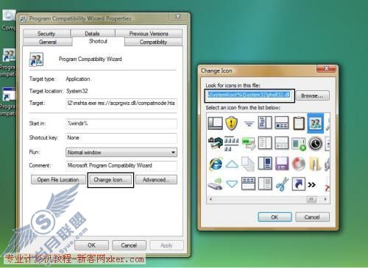The width and height of the screenshot is (368, 268).
Task: Select pane icon with blue blocks along bottom
Action: click(x=282, y=123)
